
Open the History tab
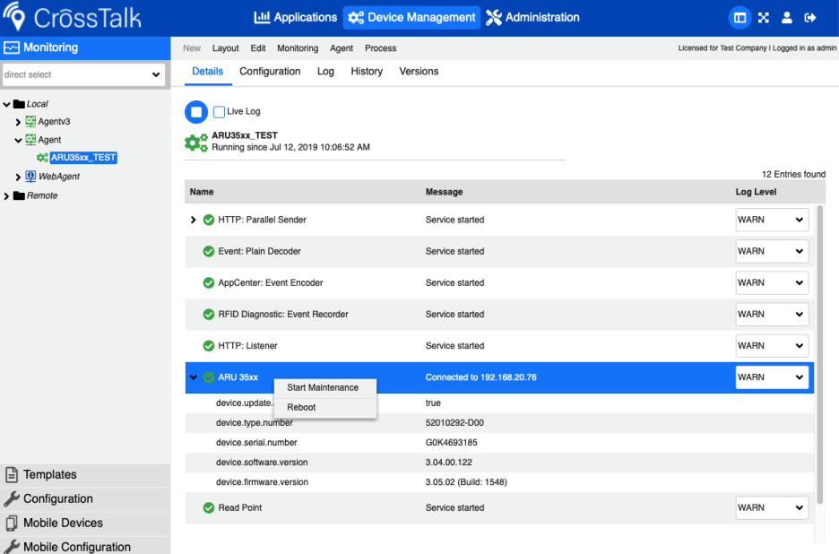click(x=367, y=72)
